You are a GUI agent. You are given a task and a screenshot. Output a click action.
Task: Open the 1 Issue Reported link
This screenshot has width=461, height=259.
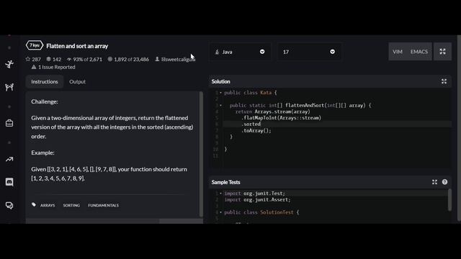tap(56, 67)
